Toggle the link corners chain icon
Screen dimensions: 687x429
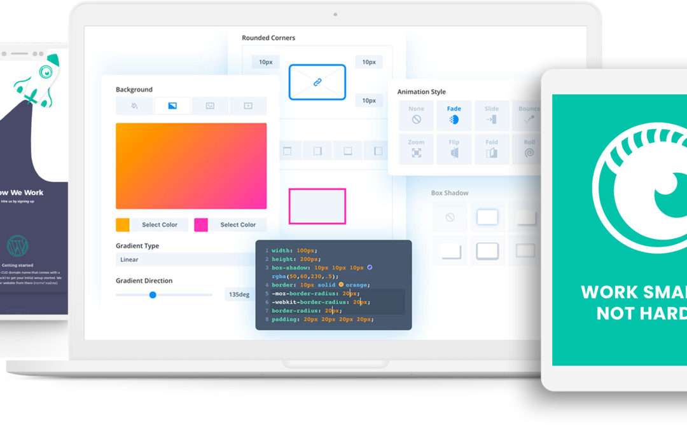point(317,82)
